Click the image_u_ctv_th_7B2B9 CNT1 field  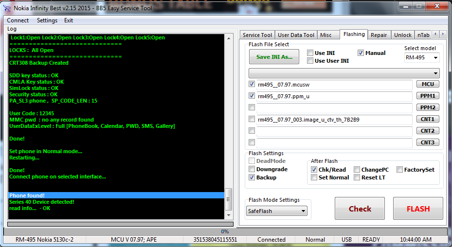pos(334,120)
